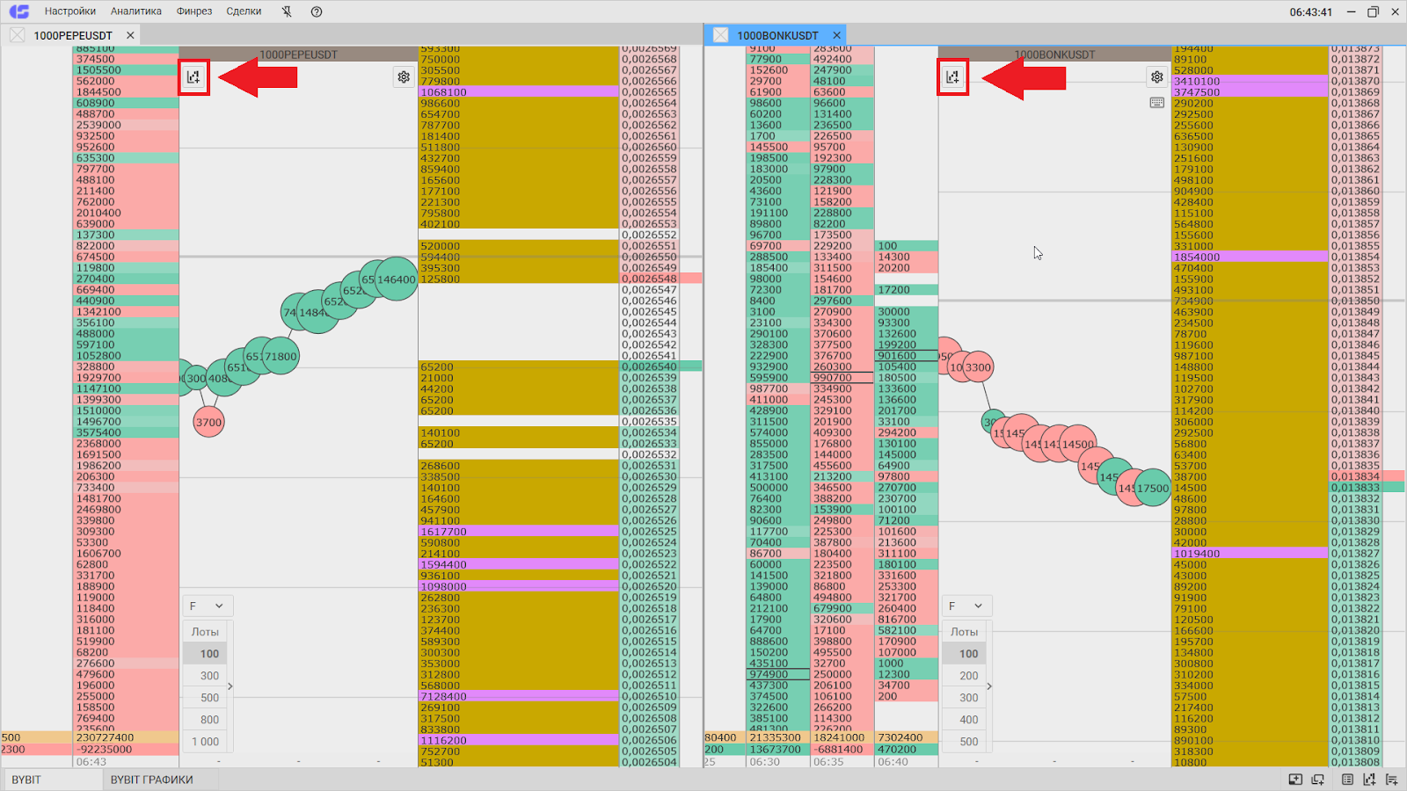Open the gear settings of the 1000PEPEUSDT chart
This screenshot has width=1407, height=791.
(x=404, y=77)
